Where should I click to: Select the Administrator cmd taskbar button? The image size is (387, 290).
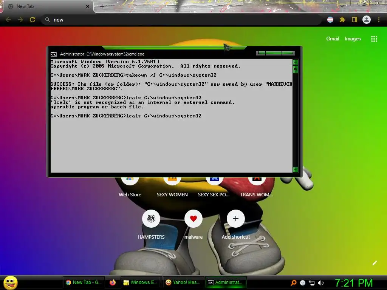[226, 282]
